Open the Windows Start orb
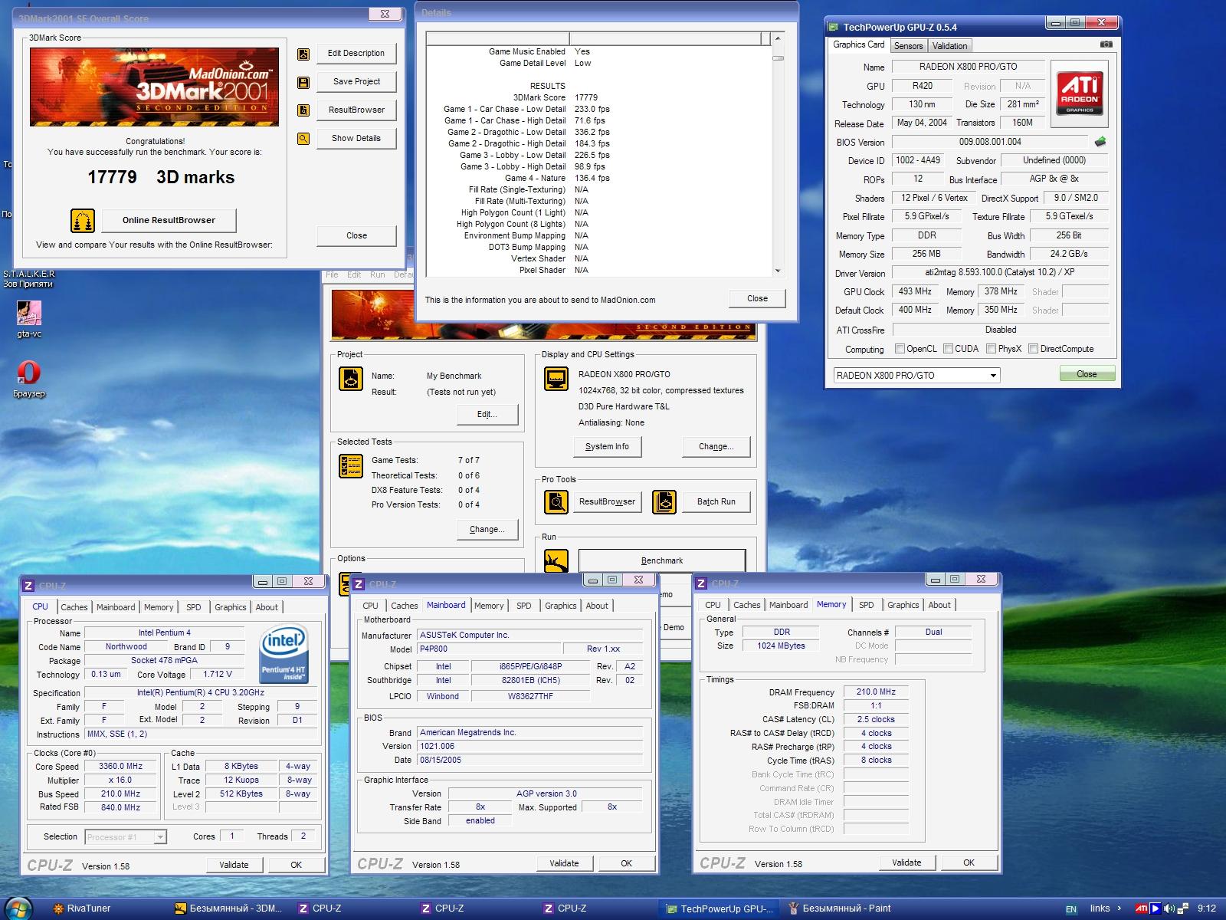 (x=18, y=908)
